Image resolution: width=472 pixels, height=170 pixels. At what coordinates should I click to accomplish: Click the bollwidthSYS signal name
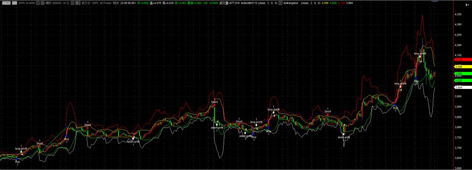(x=249, y=3)
